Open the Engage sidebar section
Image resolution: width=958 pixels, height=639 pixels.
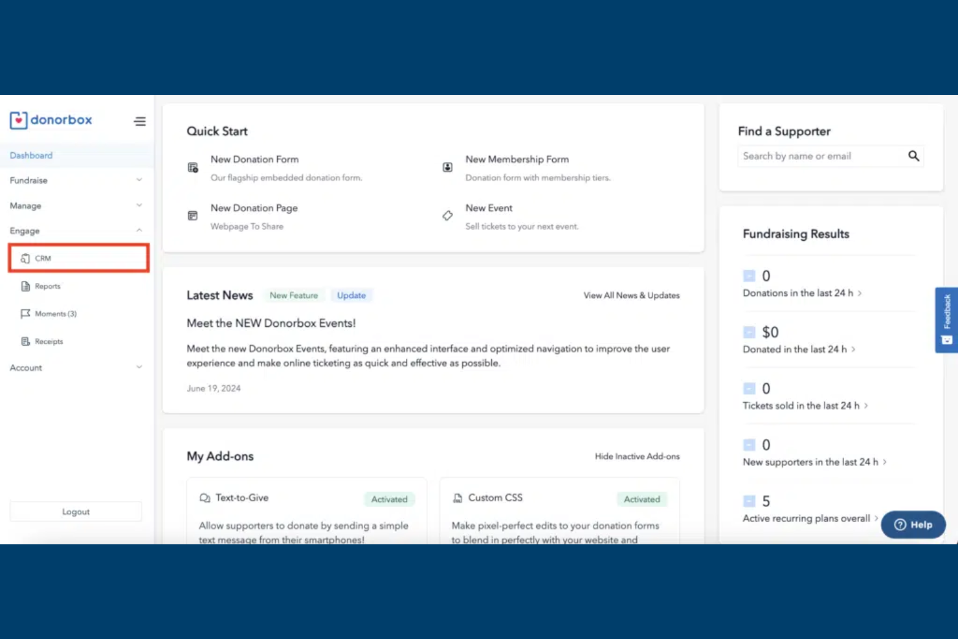coord(76,231)
